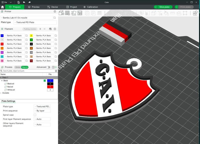Open the printer preset dropdown
The image size is (200, 144).
click(x=27, y=18)
